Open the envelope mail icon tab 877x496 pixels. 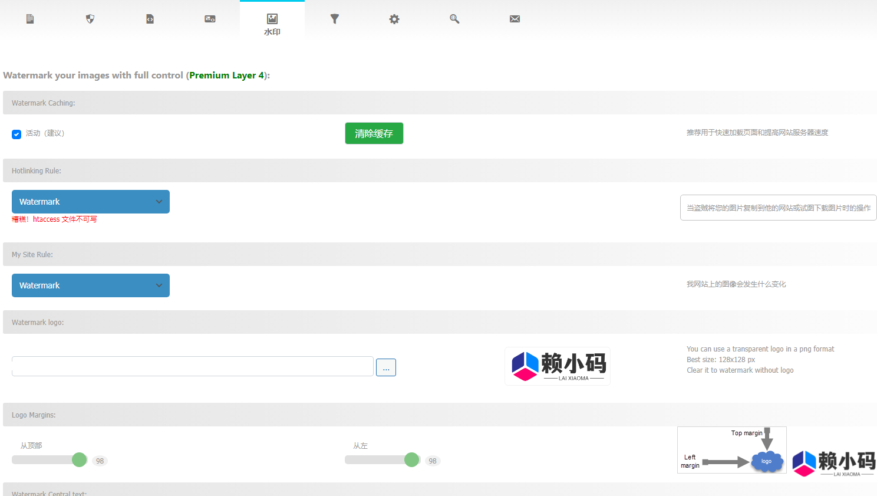tap(515, 19)
